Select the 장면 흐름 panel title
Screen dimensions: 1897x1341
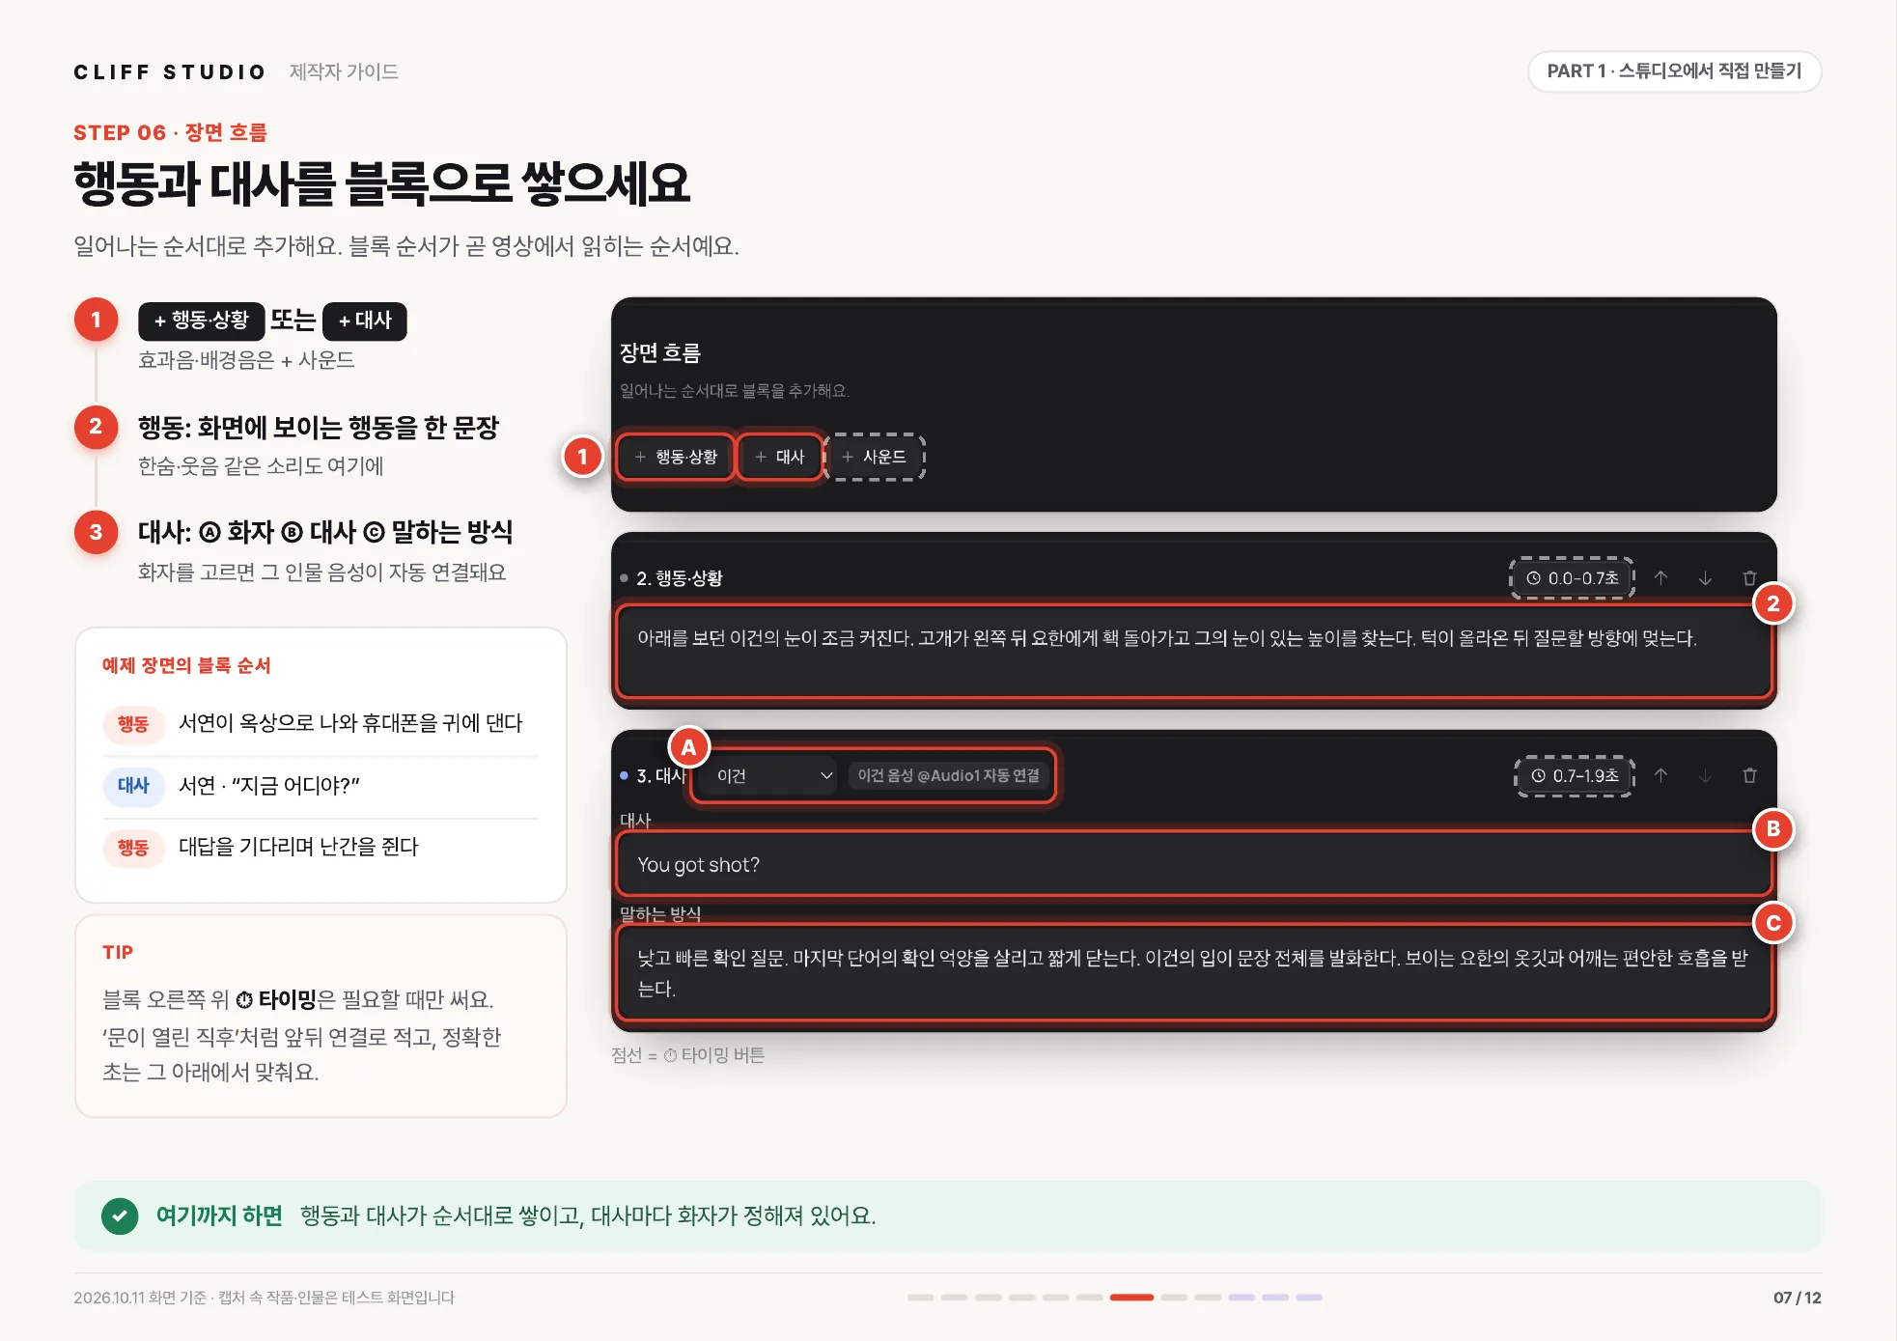660,353
